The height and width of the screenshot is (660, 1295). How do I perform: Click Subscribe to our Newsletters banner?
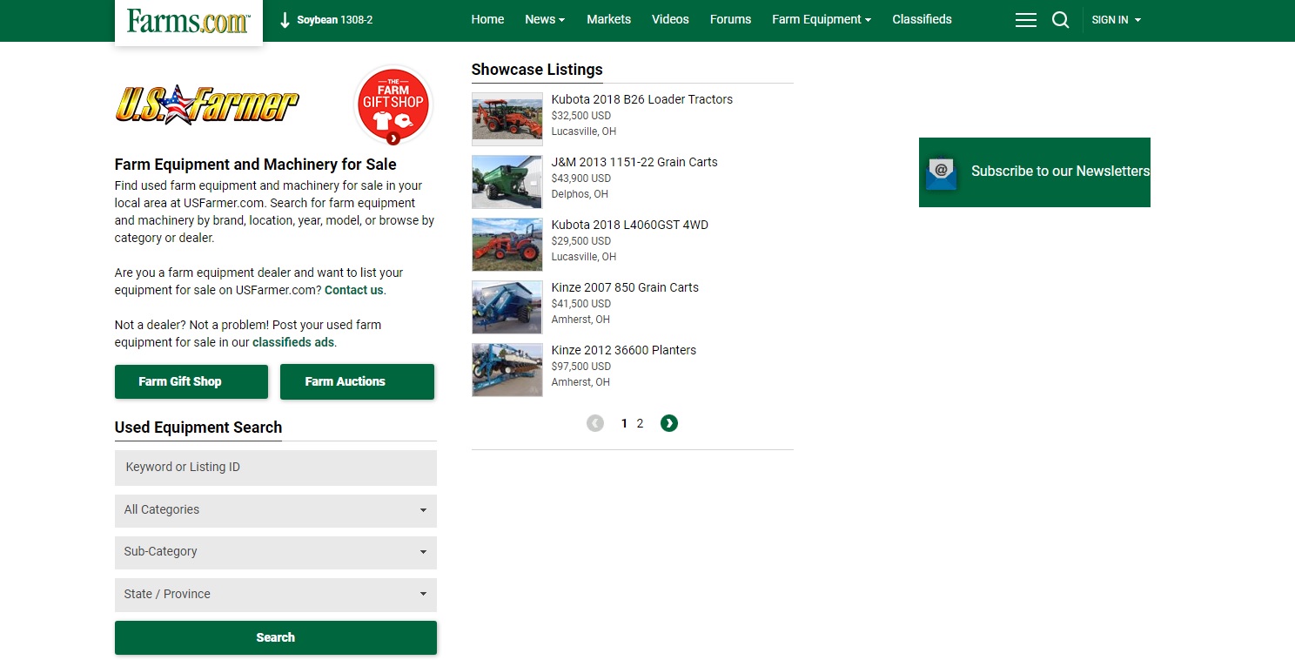pos(1035,172)
